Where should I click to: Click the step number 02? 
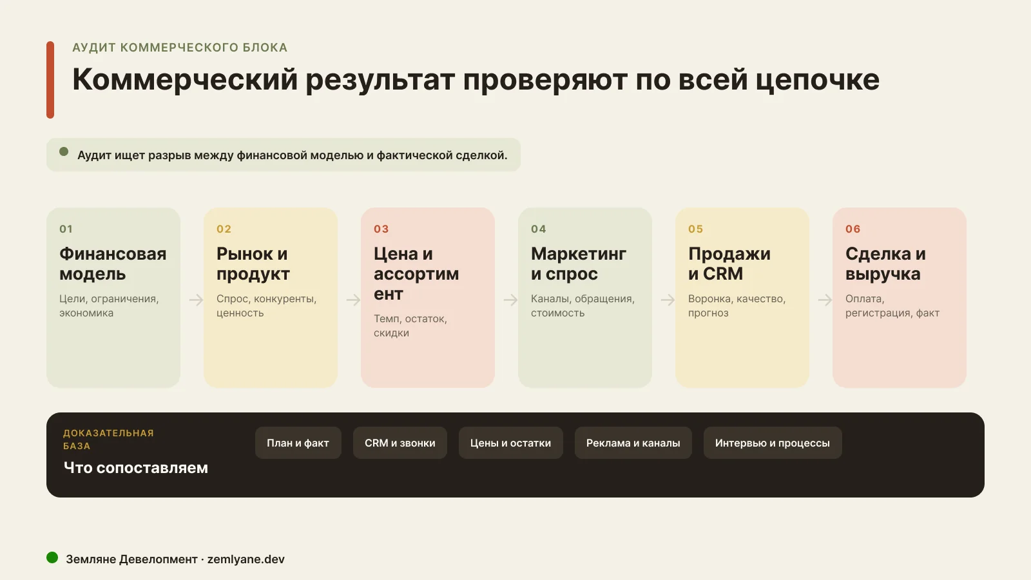[224, 229]
